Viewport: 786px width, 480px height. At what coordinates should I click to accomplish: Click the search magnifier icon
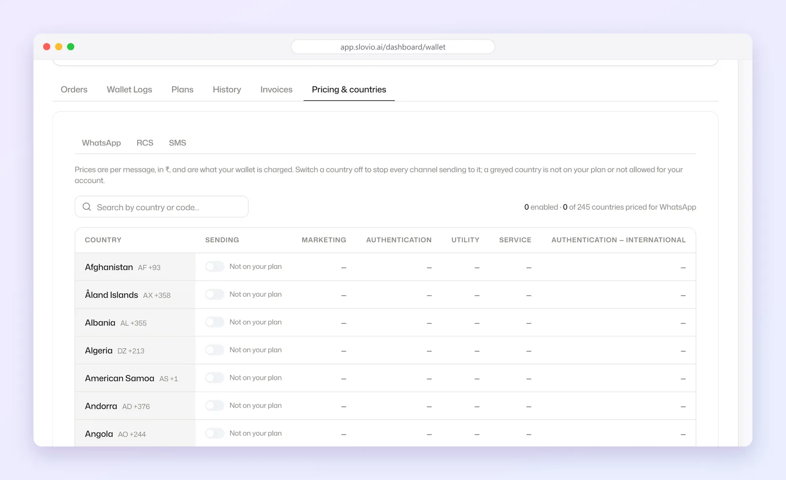87,207
